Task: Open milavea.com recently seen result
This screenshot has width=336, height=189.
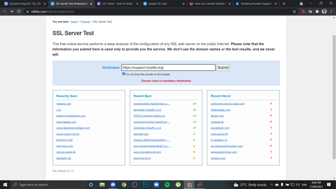Action: coord(64,104)
